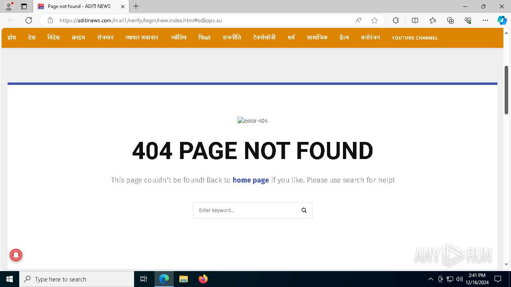Screen dimensions: 511x287
Task: Open the network tray icon
Action: 450,279
